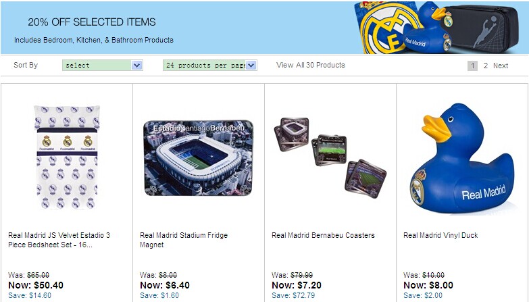Click Real Madrid Bernabeu Coasters title
The image size is (529, 302).
(323, 235)
